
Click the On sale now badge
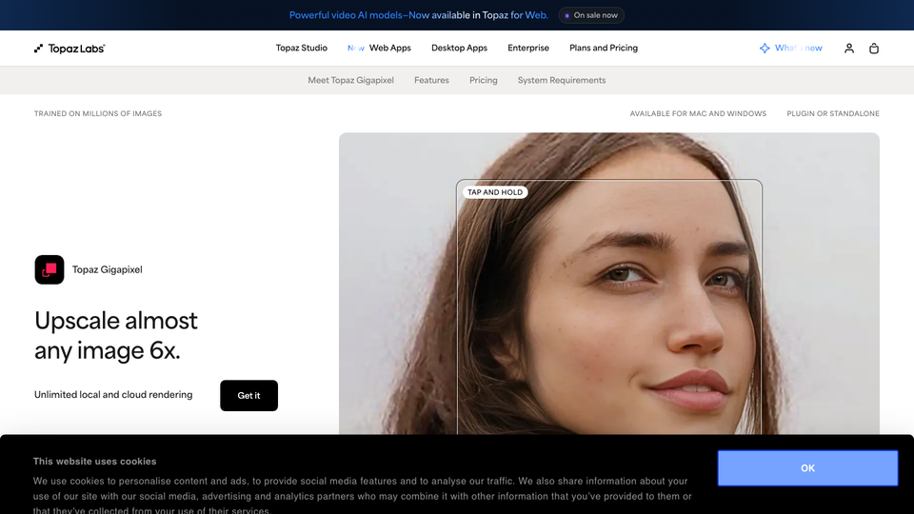[591, 15]
